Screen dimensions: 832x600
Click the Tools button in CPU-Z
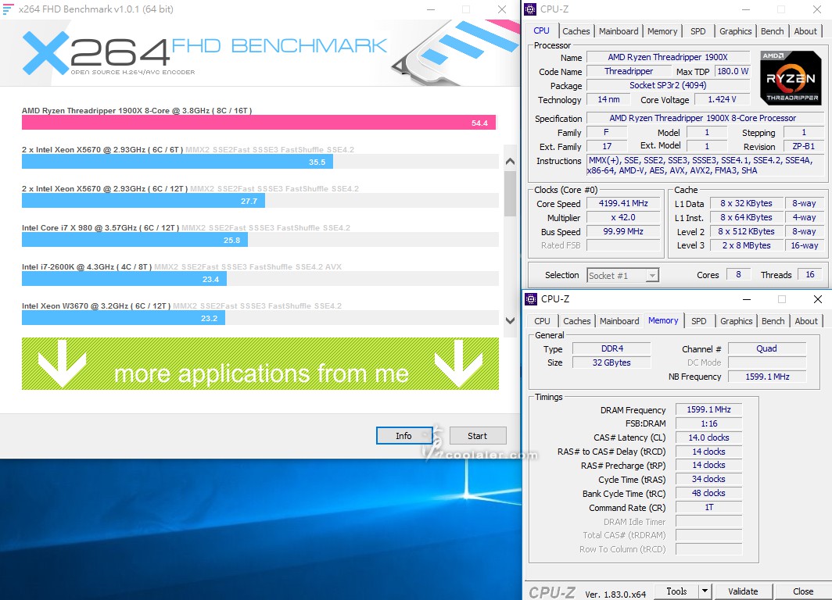tap(676, 591)
